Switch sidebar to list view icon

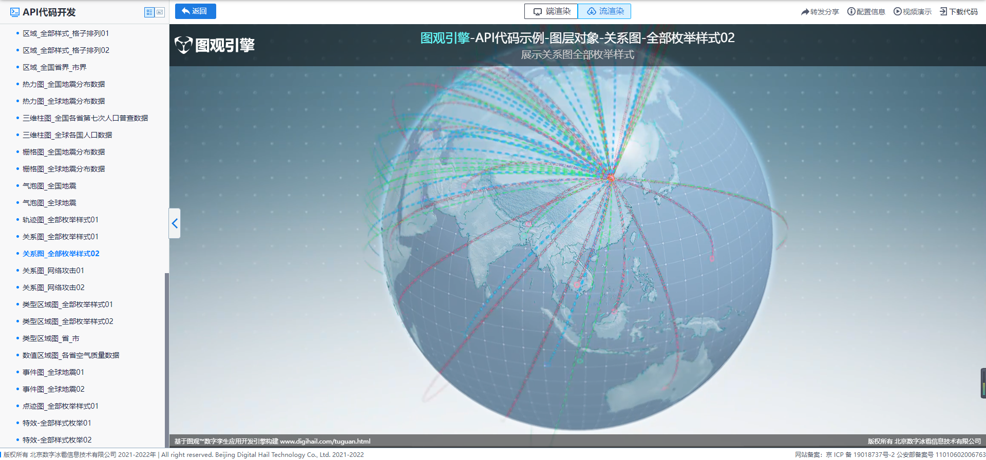149,12
